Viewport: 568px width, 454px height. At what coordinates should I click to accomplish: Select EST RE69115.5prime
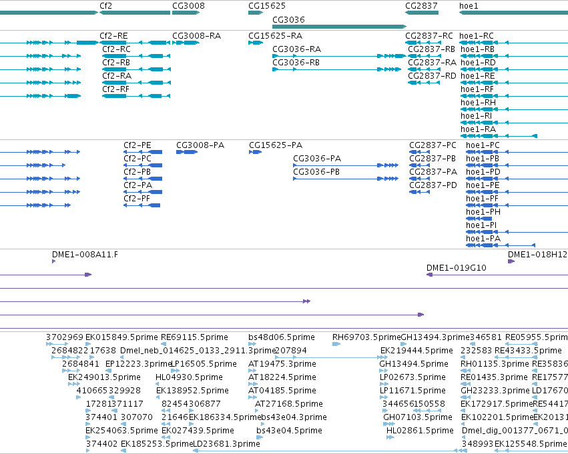(194, 337)
